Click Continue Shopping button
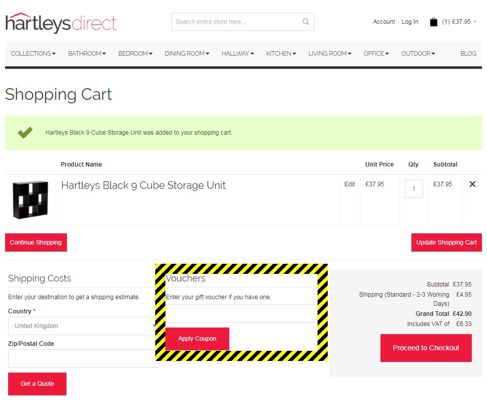The height and width of the screenshot is (405, 487). (x=36, y=242)
